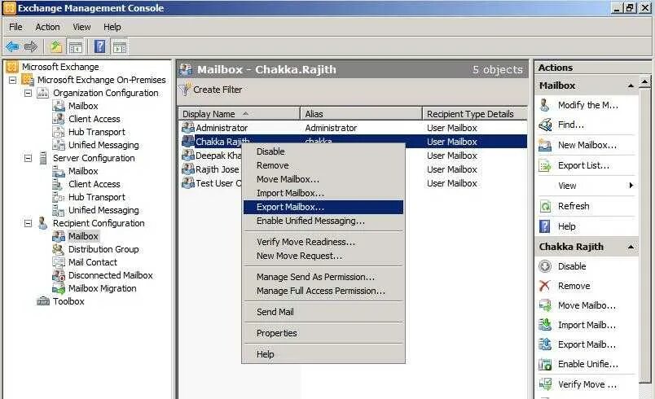Click the New Mailbox... action icon
The height and width of the screenshot is (399, 655).
tap(545, 145)
